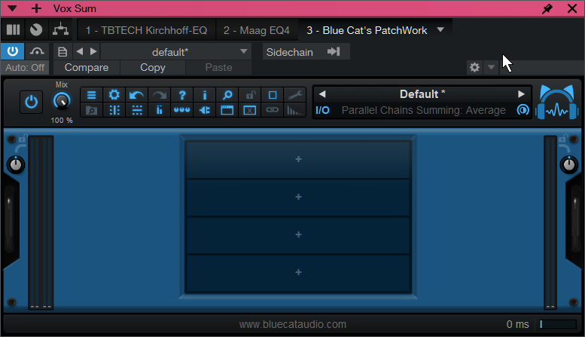Toggle the bypass arc icon
585x337 pixels.
pos(37,51)
